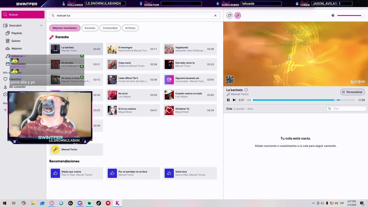Click the search field containing 'manuel tur'
The image size is (368, 207).
pyautogui.click(x=134, y=16)
